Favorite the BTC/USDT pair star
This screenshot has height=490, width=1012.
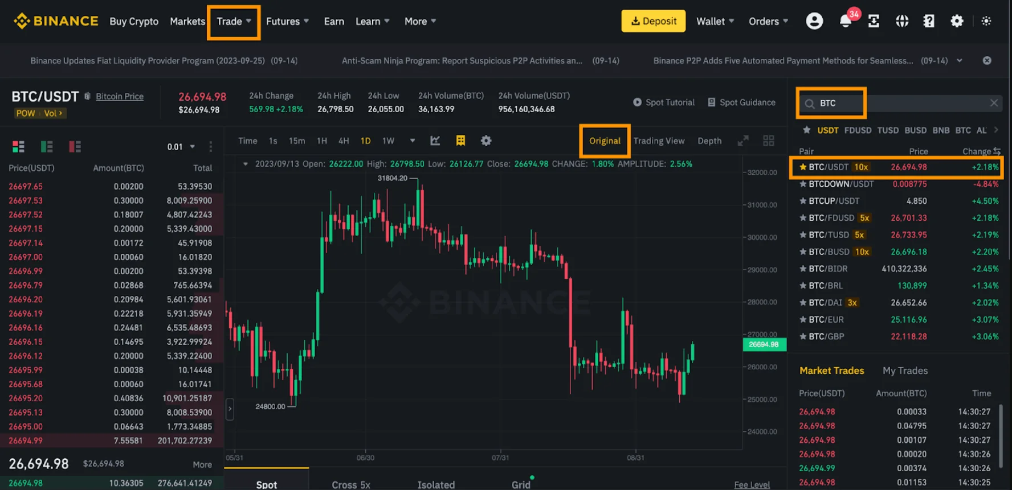pyautogui.click(x=803, y=167)
